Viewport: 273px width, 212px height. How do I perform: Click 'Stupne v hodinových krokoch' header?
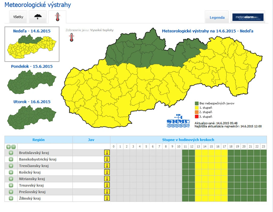[188, 140]
